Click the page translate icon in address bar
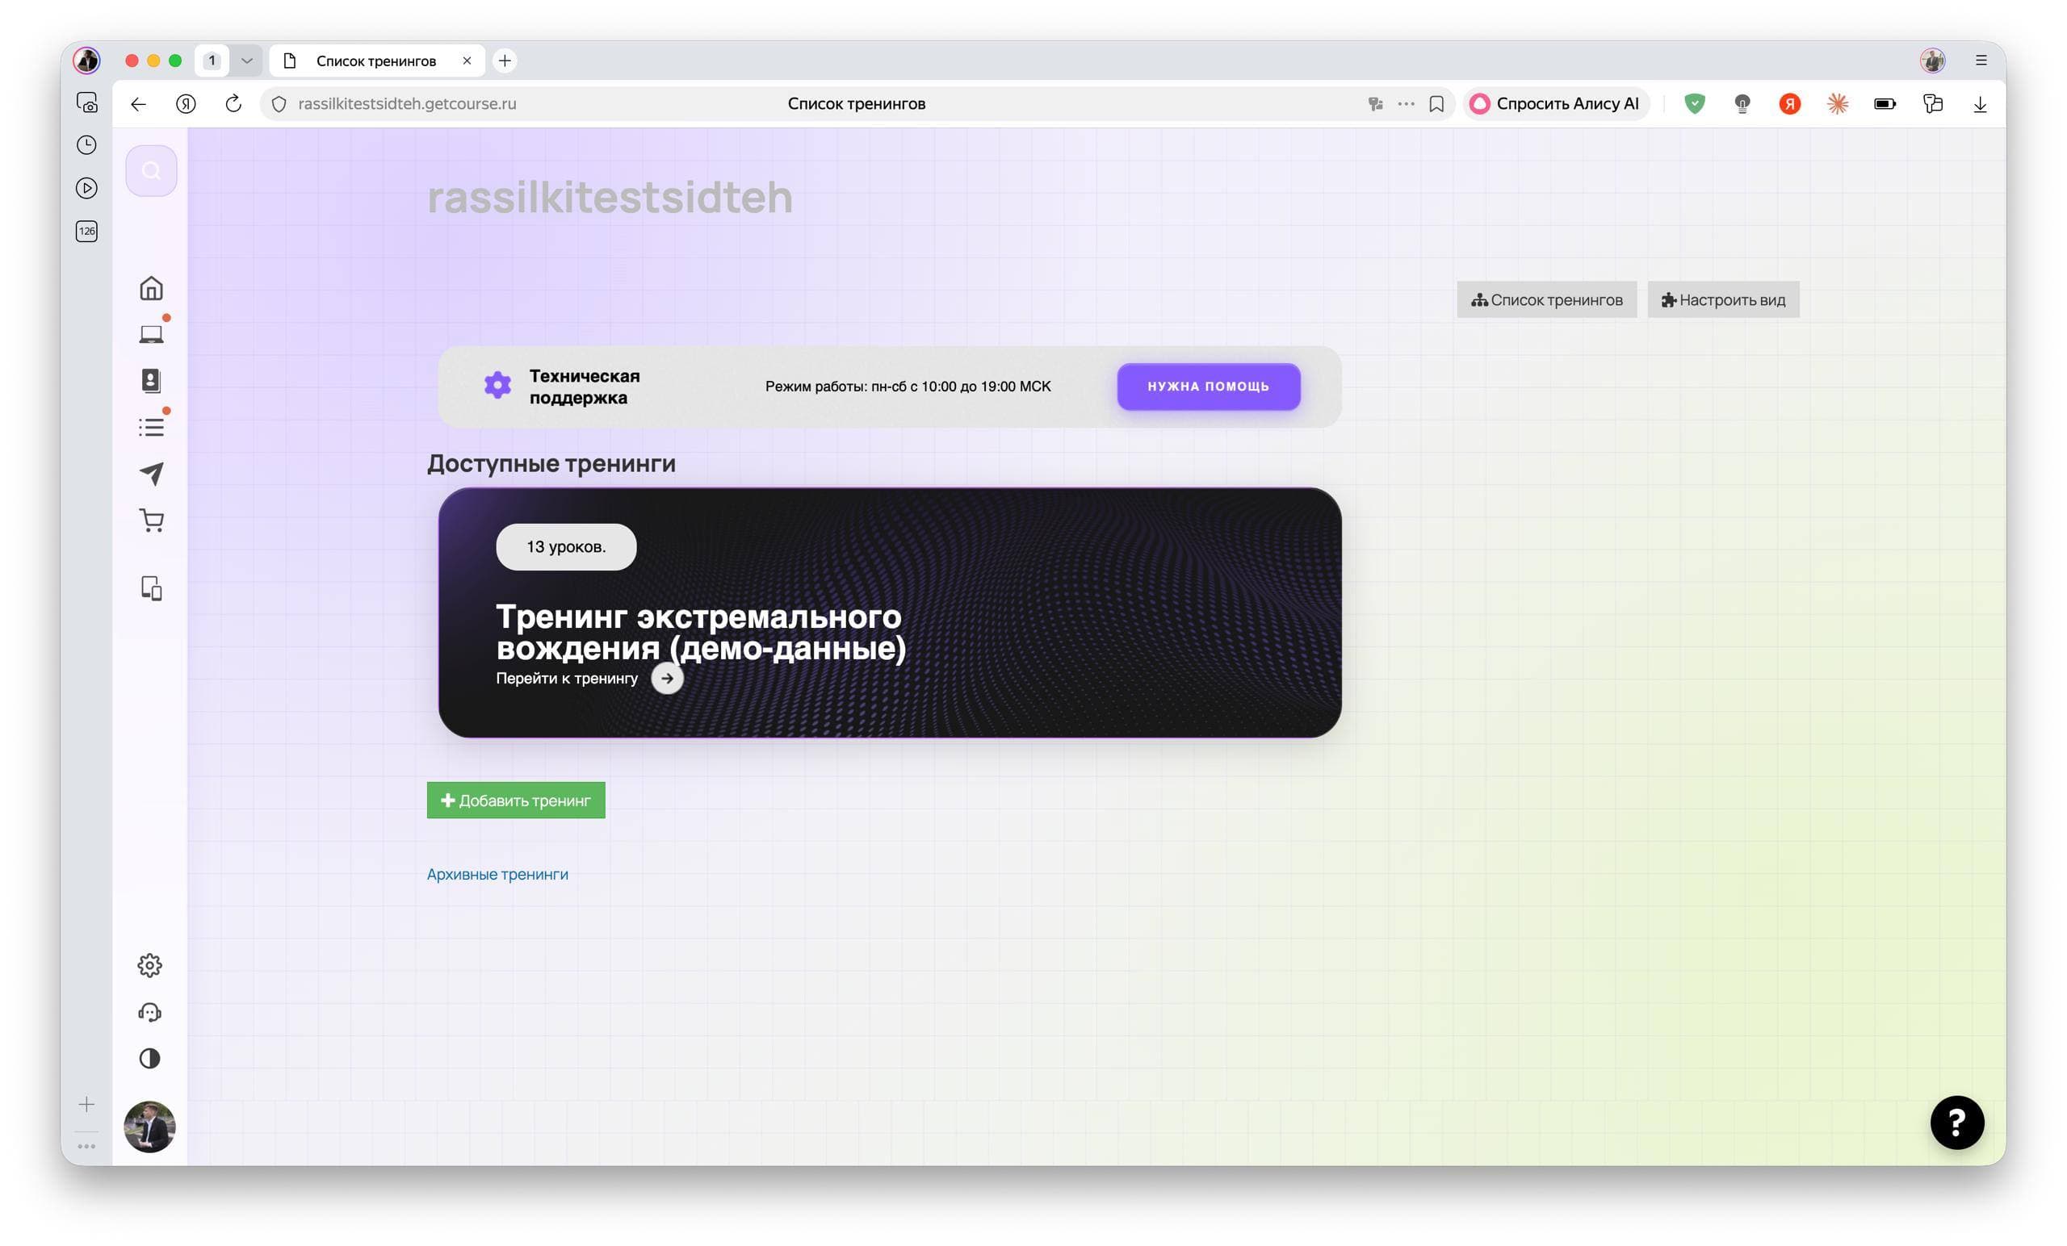This screenshot has width=2067, height=1246. [1375, 104]
